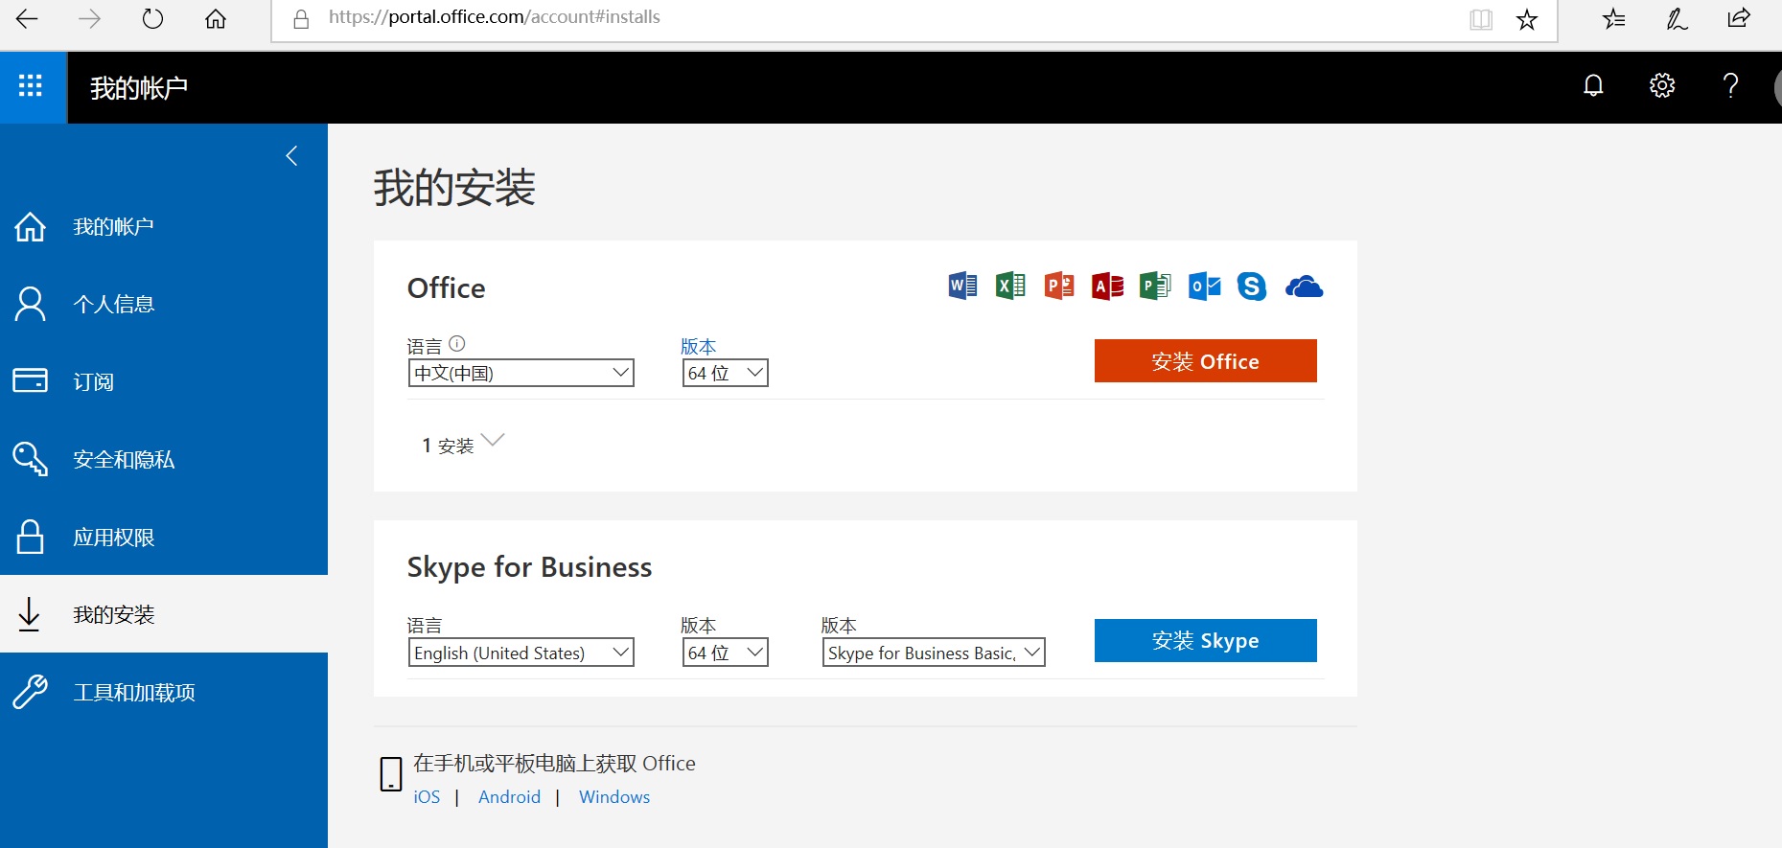Click the PowerPoint app icon
The image size is (1782, 848).
click(x=1059, y=286)
